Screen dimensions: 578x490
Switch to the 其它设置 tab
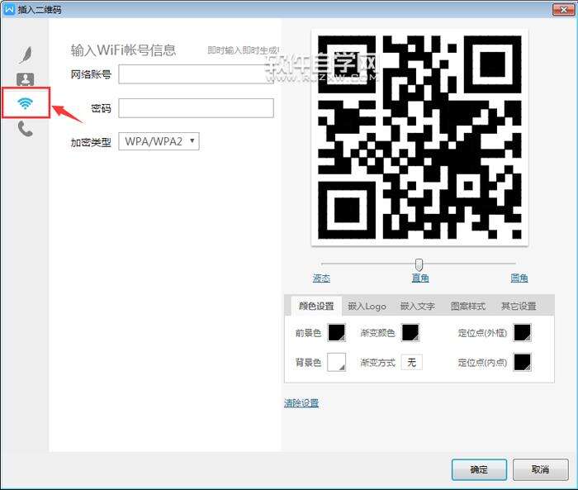point(519,306)
